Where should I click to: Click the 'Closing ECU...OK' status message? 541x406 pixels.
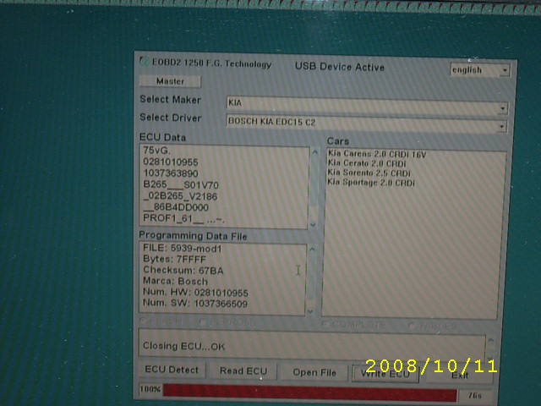[x=184, y=346]
